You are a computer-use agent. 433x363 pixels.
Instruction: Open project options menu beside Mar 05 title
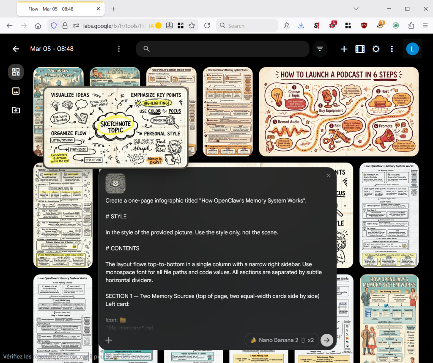(x=119, y=49)
